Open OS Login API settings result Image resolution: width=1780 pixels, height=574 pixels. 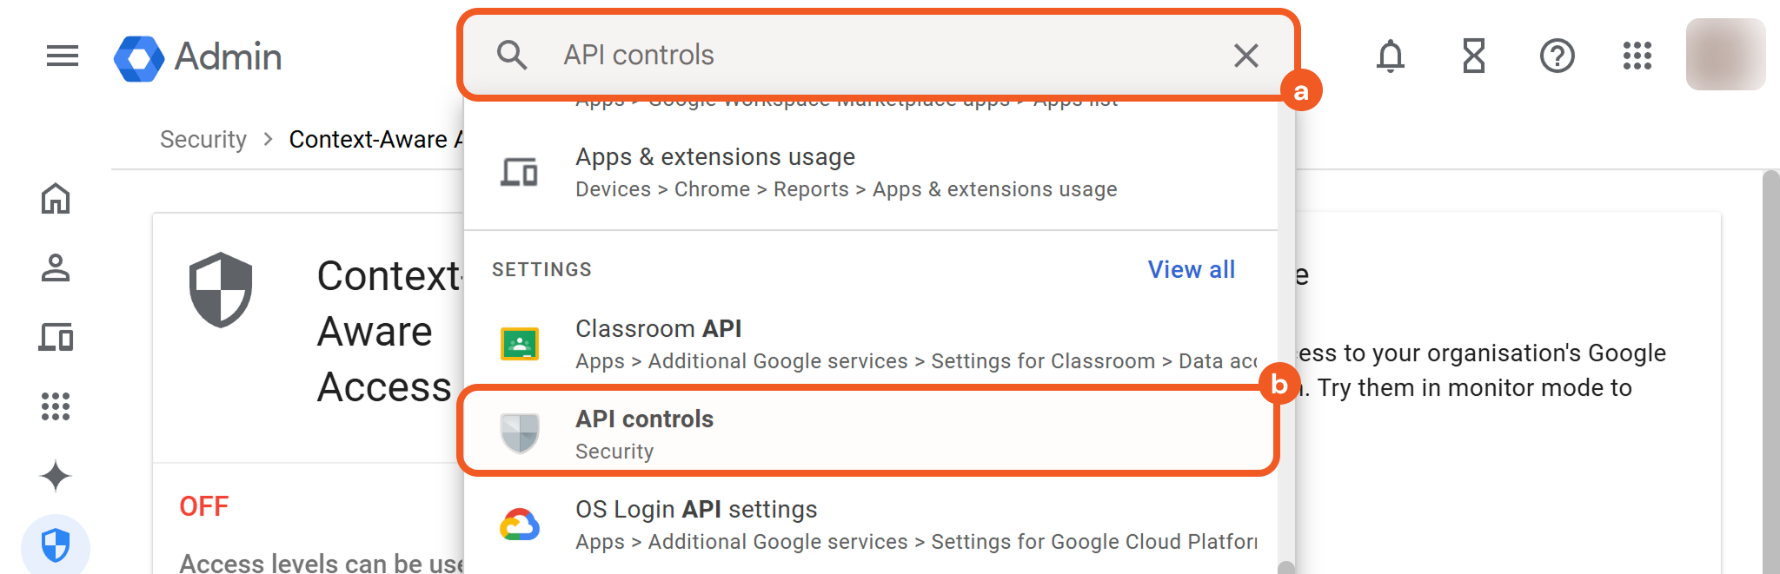tap(867, 525)
